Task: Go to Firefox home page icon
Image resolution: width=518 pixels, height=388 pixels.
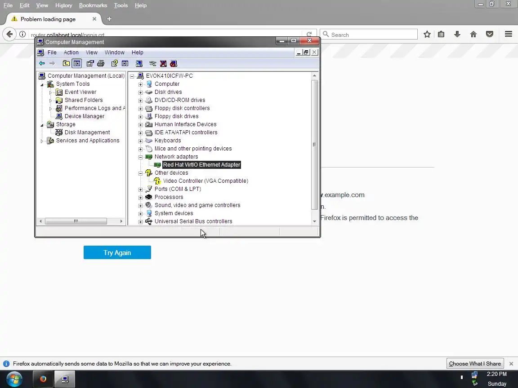Action: 473,34
